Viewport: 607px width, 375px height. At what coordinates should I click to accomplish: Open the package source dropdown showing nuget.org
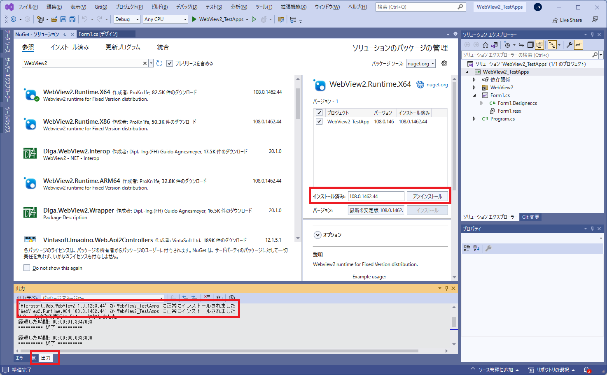[x=420, y=63]
